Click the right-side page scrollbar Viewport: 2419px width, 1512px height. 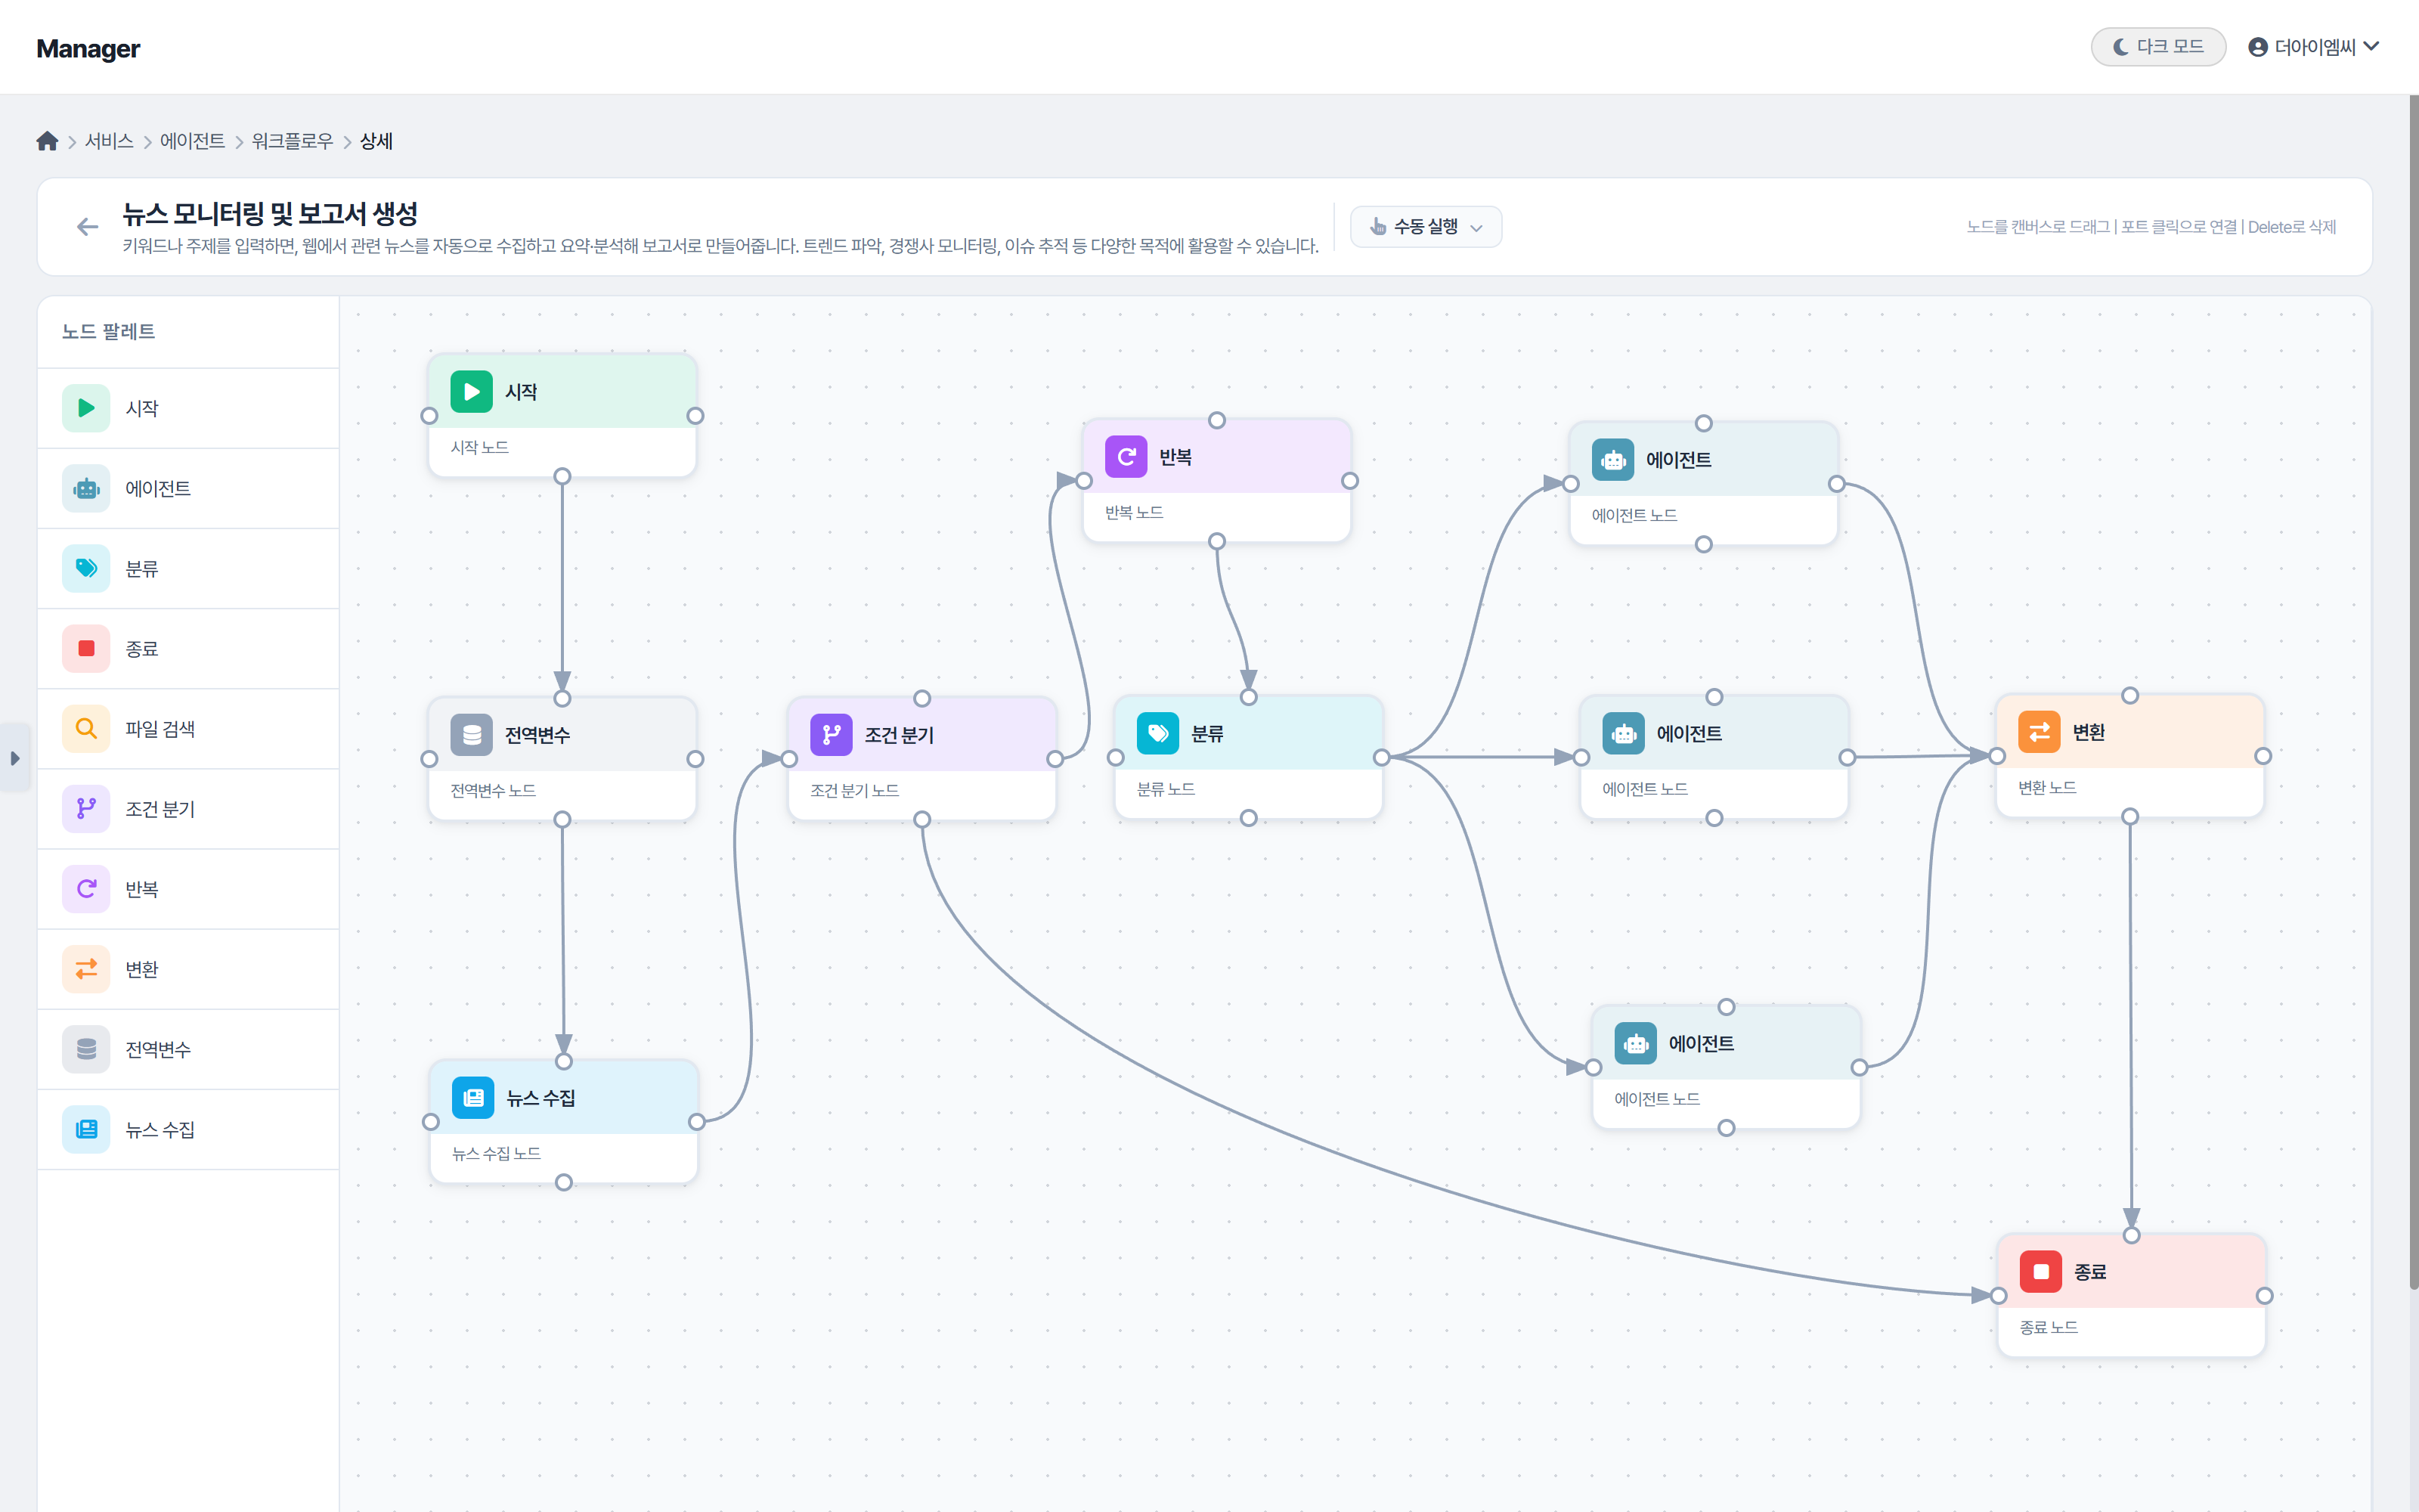click(x=2412, y=700)
